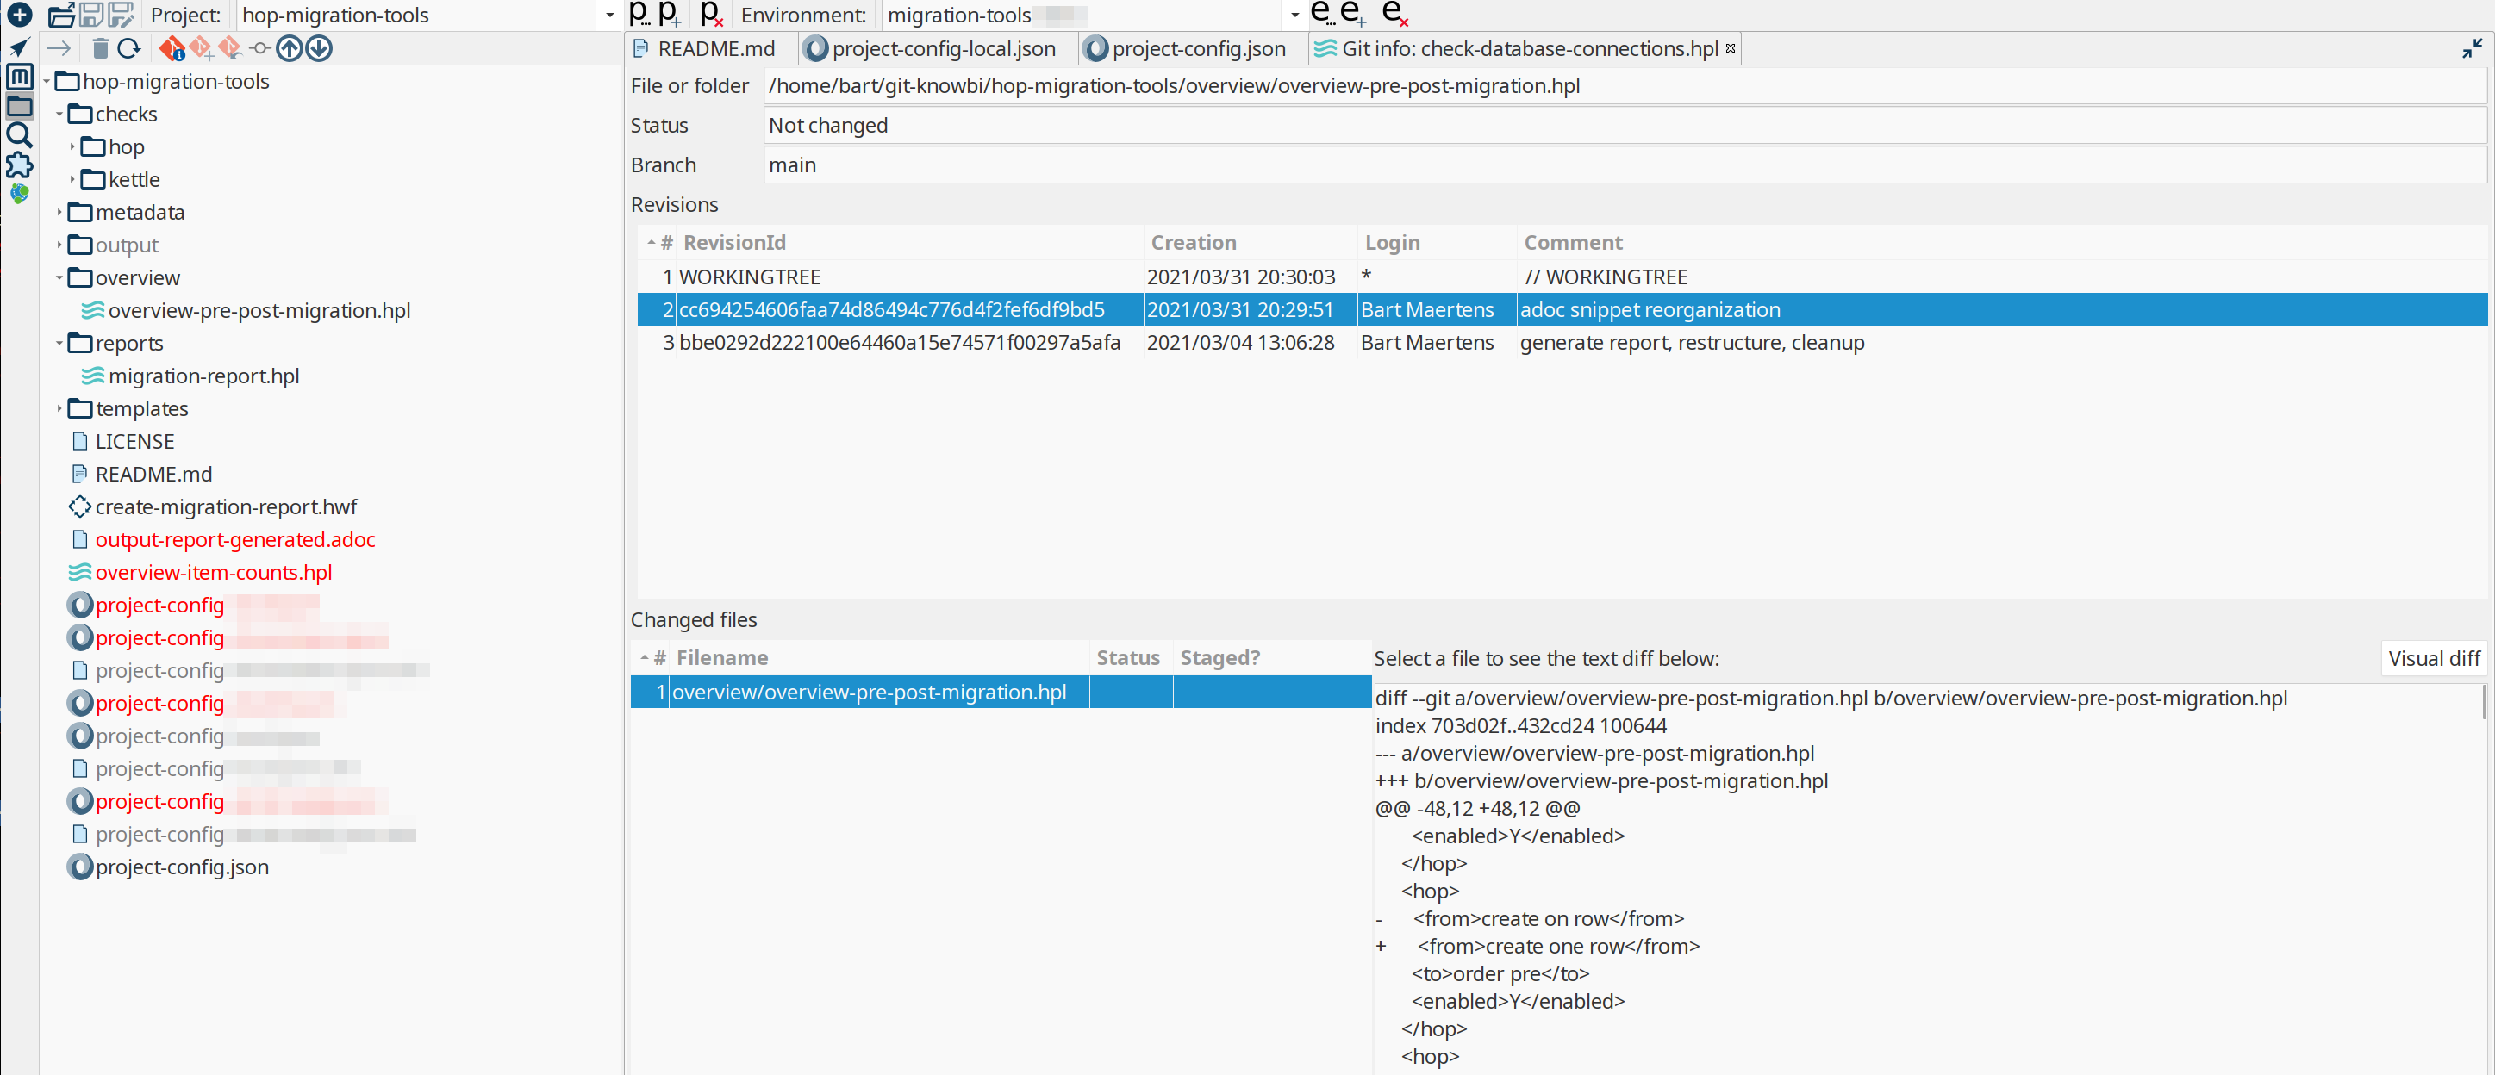Click the Git add file icon

202,48
